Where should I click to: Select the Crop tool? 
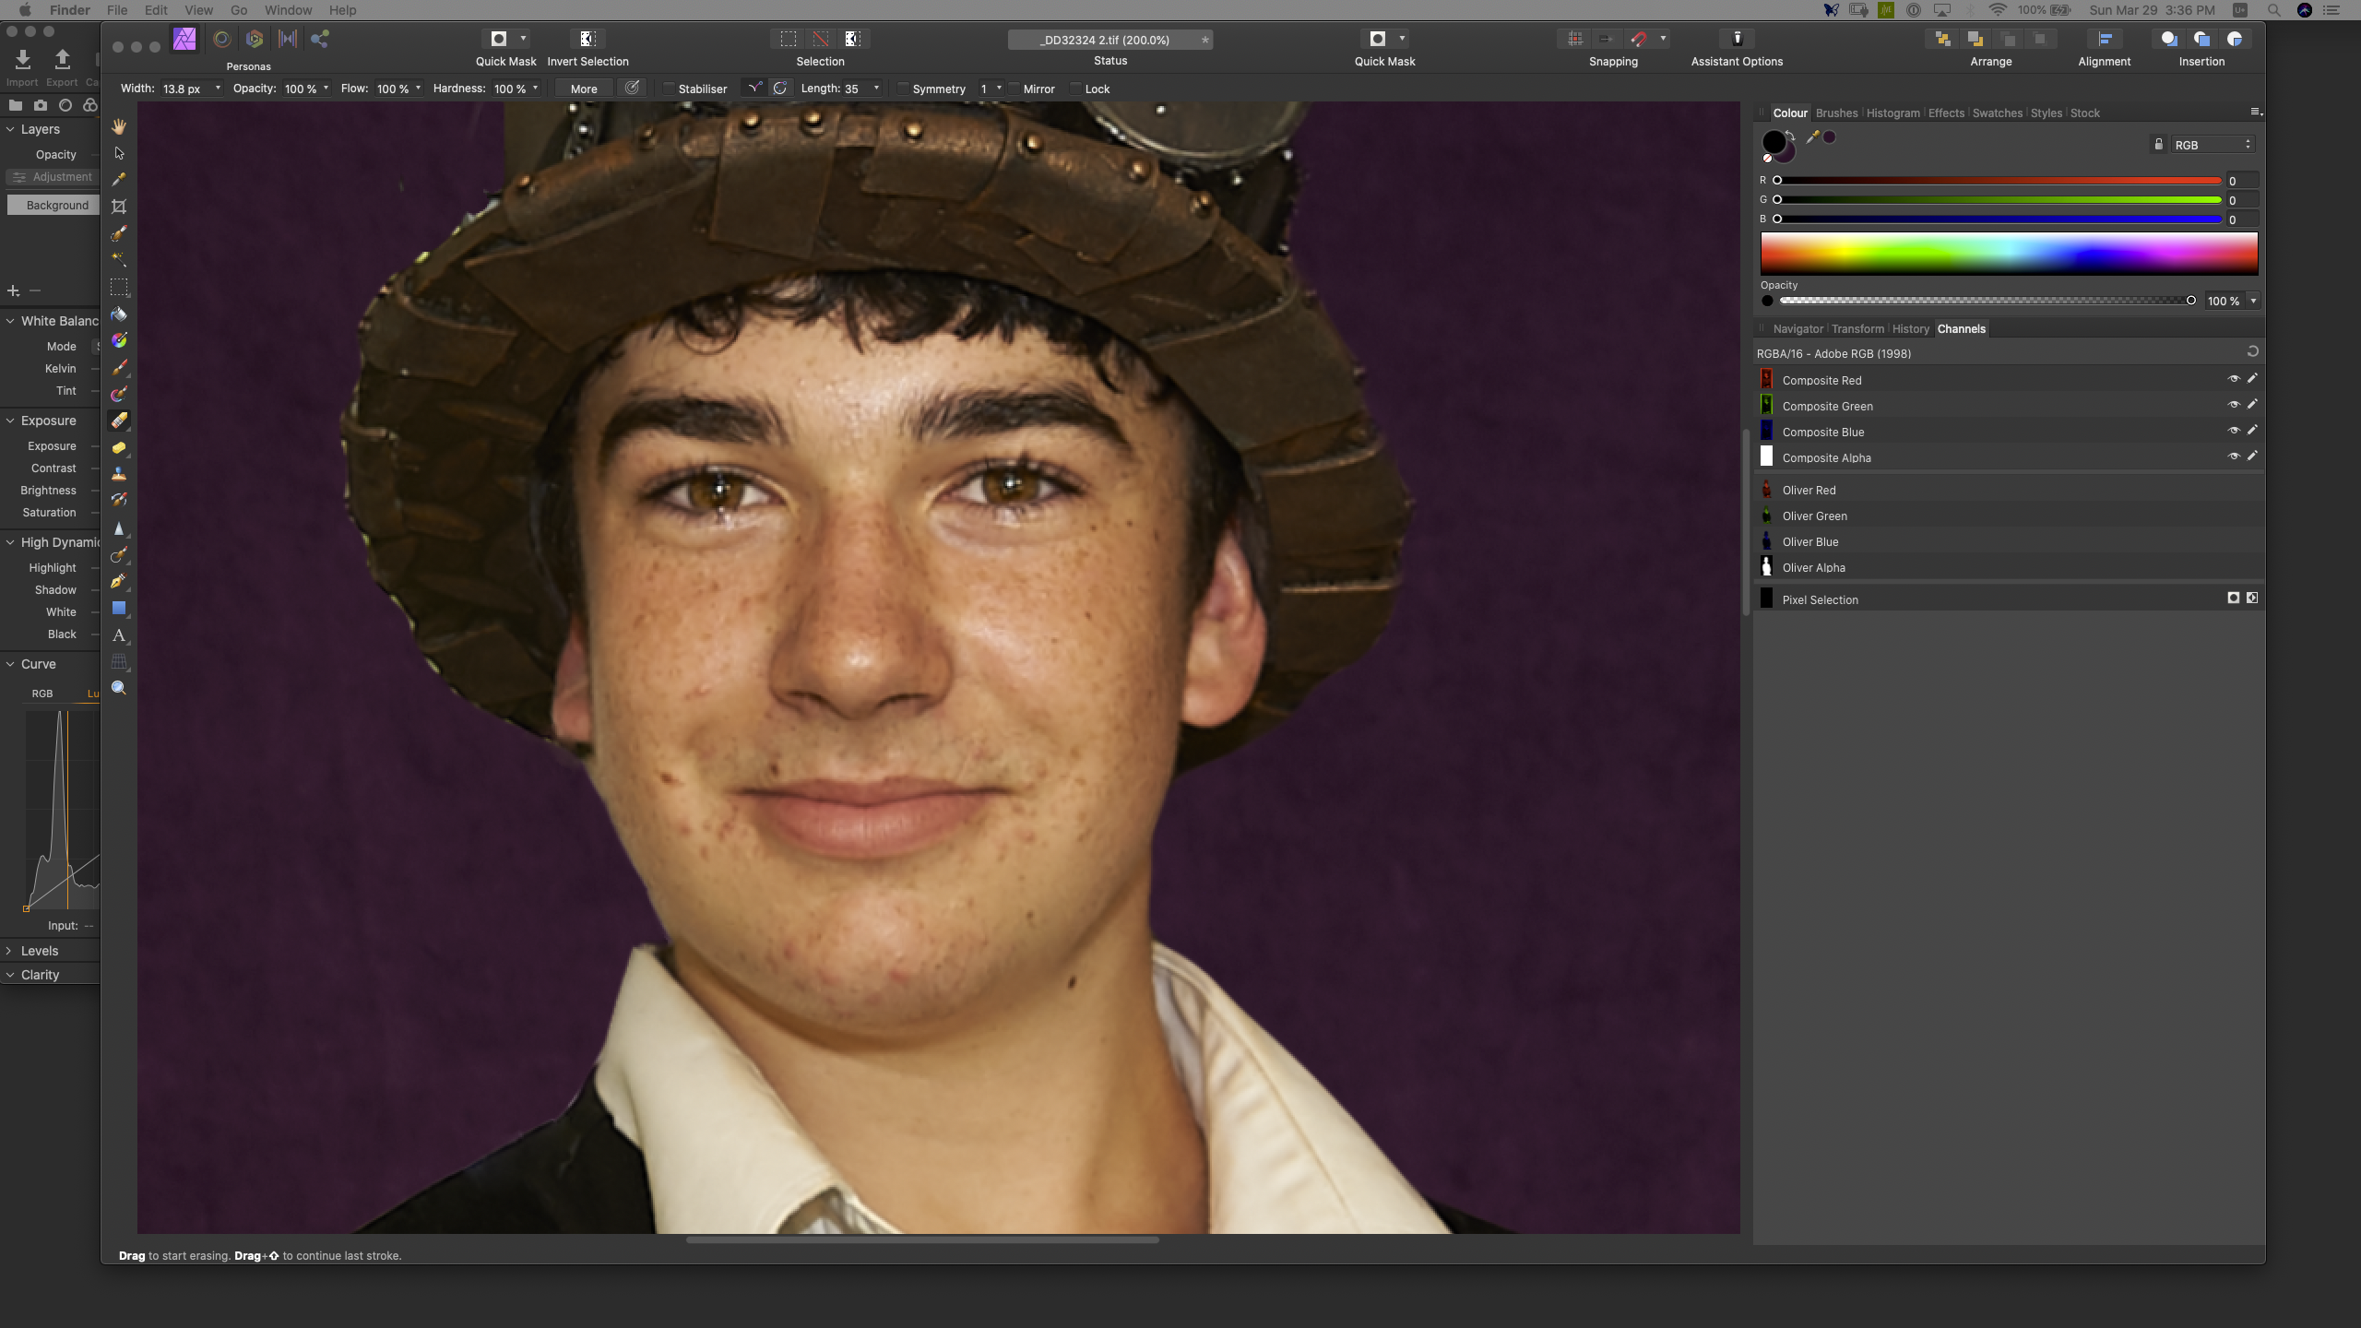tap(119, 207)
